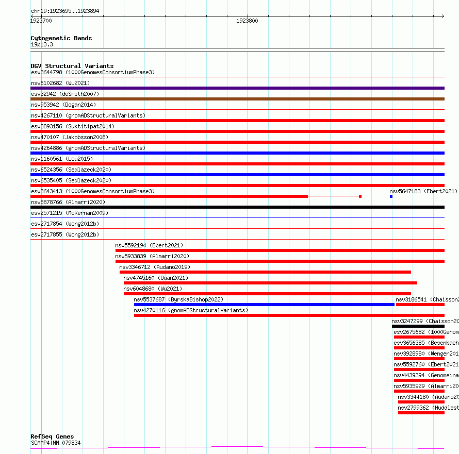Click the nsv5592194 (Ebert2021) label
Viewport: 459px width, 454px height.
tap(149, 245)
